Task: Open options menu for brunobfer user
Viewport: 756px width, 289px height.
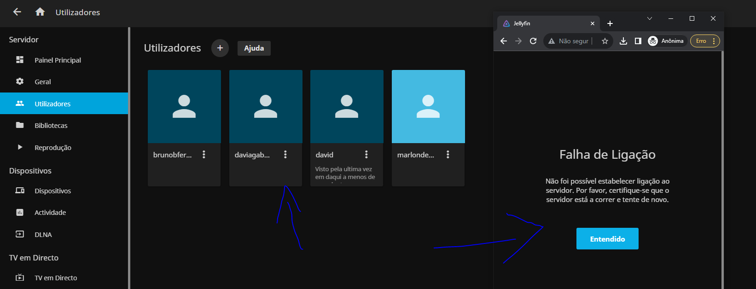Action: point(204,155)
